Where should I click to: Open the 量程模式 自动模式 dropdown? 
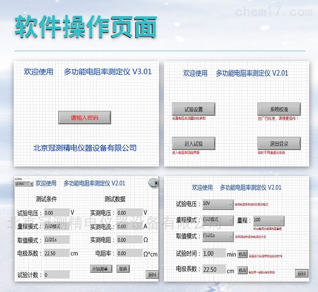[218, 220]
